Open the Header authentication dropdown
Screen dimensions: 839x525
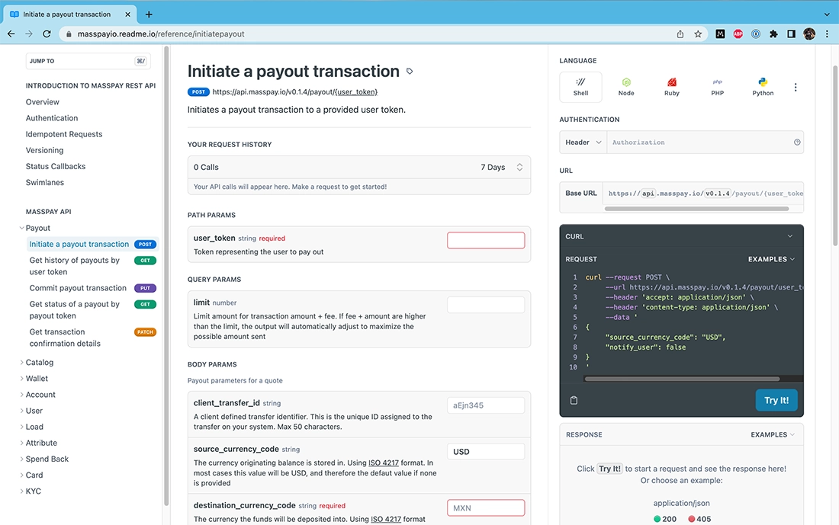[583, 142]
